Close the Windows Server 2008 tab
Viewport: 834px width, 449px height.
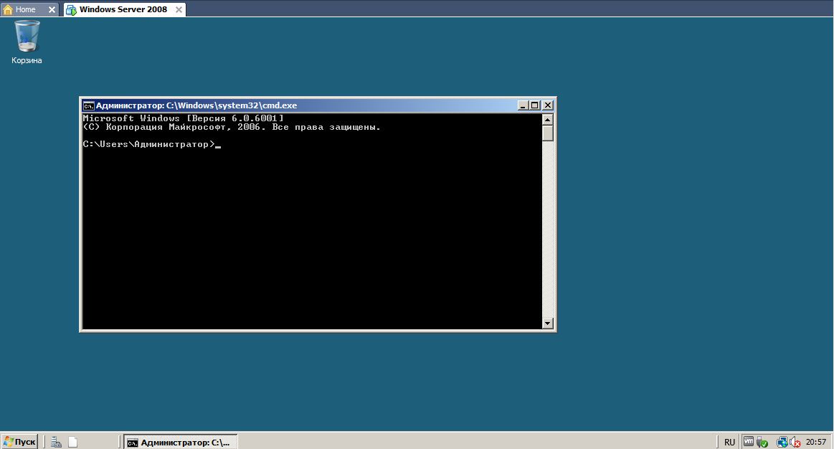(179, 9)
